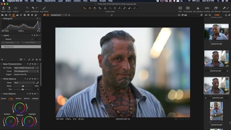Select the rotate cursor tool

[105, 8]
